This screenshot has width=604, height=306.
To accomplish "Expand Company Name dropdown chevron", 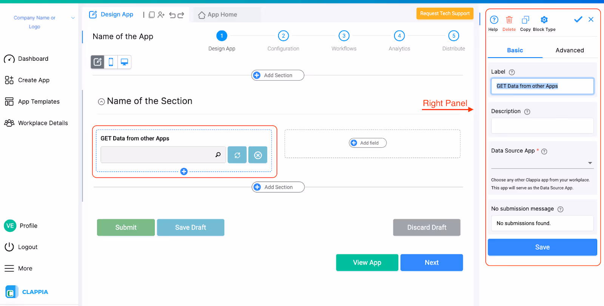I will click(x=73, y=18).
